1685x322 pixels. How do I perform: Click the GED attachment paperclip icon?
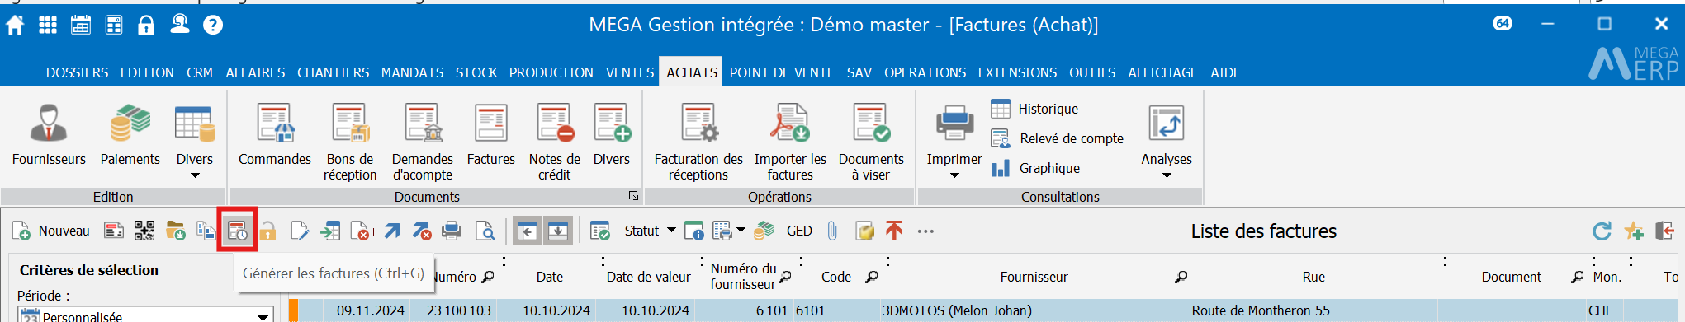[x=832, y=231]
